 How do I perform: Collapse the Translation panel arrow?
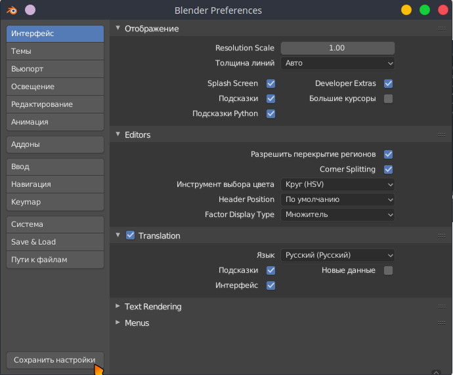pos(118,235)
